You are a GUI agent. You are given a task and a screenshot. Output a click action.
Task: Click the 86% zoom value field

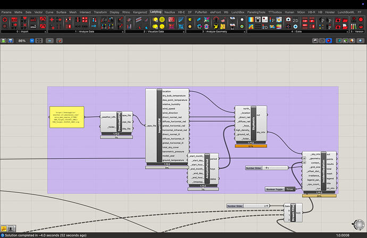(22, 41)
